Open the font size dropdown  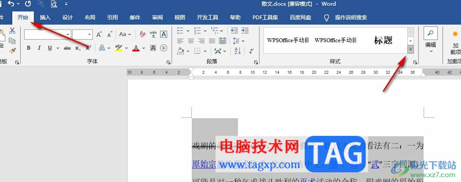click(x=90, y=34)
